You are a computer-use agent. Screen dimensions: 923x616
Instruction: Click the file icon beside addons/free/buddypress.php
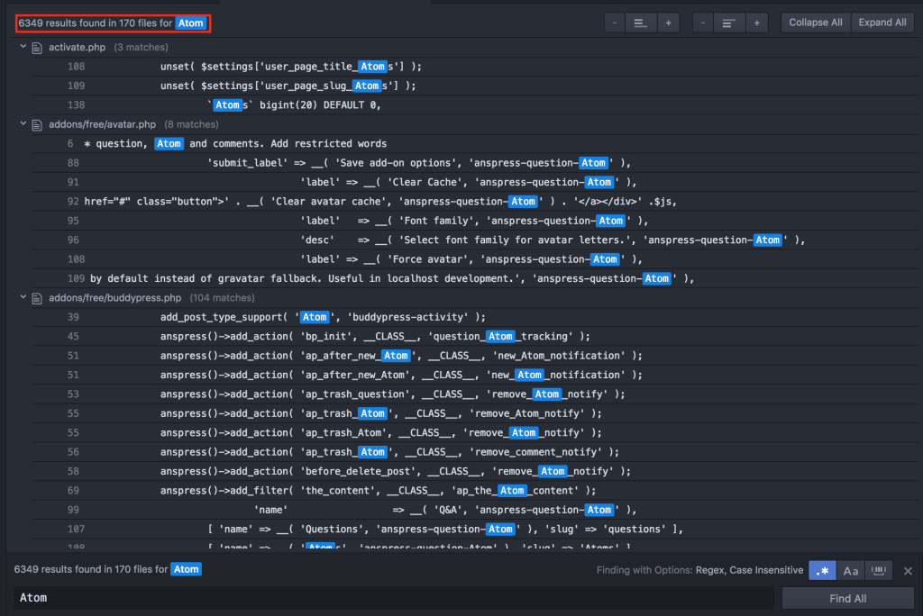click(x=37, y=298)
